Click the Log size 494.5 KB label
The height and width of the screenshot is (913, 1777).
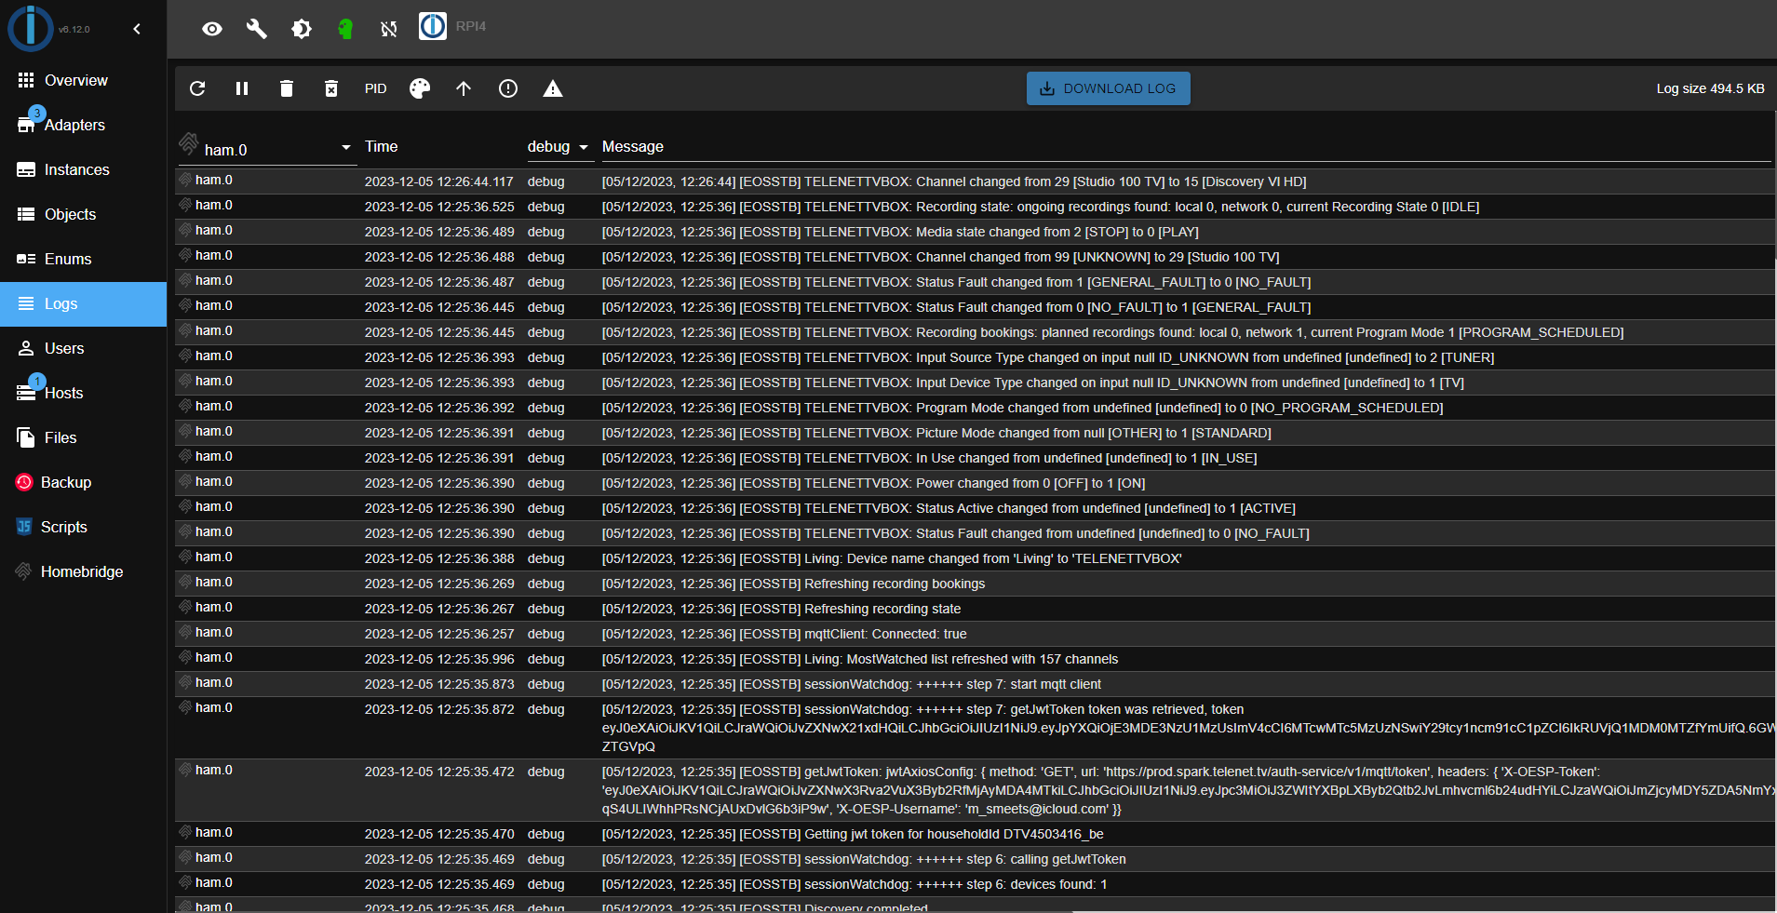1710,88
